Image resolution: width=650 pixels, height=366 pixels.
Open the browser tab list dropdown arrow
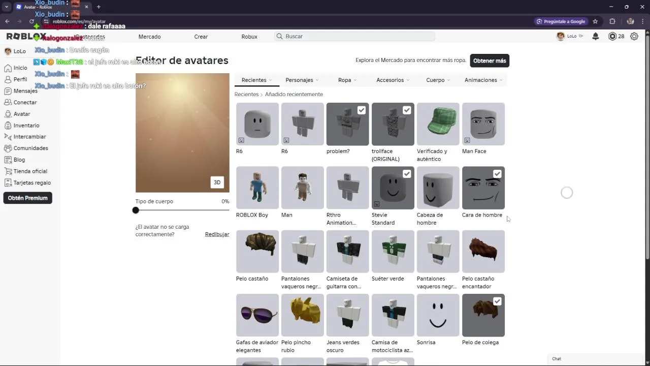(x=6, y=7)
